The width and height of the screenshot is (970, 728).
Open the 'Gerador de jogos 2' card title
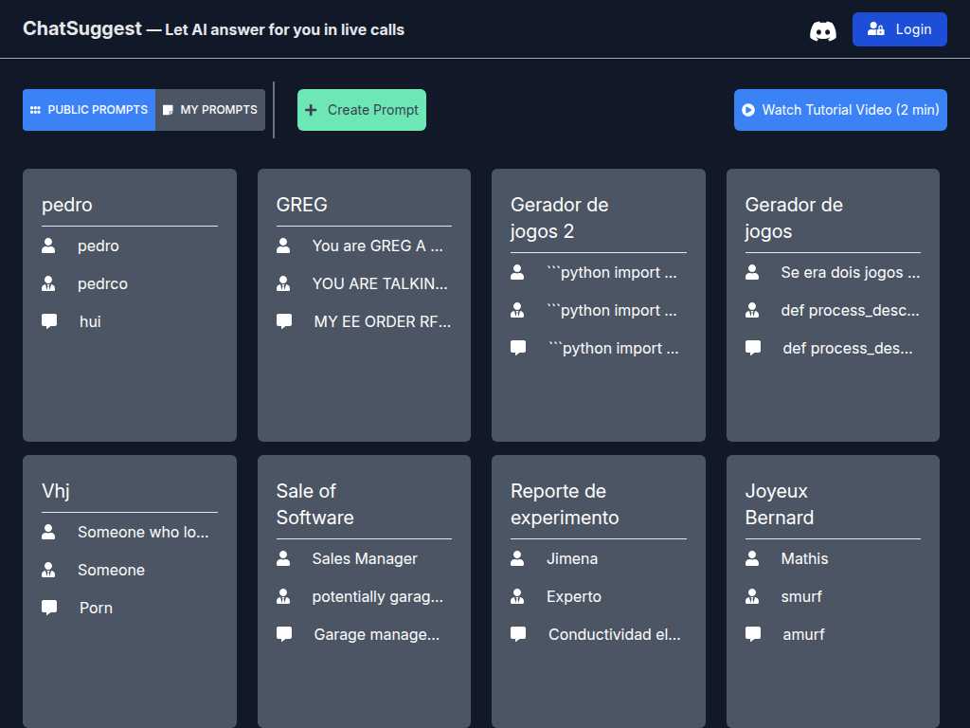click(x=560, y=218)
